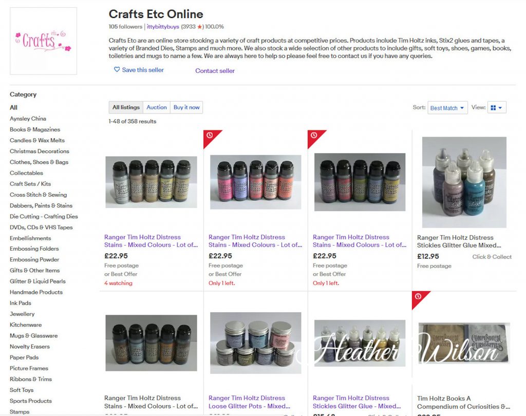Click the Save this seller link
Viewport: 526px width, 416px height.
coord(143,70)
